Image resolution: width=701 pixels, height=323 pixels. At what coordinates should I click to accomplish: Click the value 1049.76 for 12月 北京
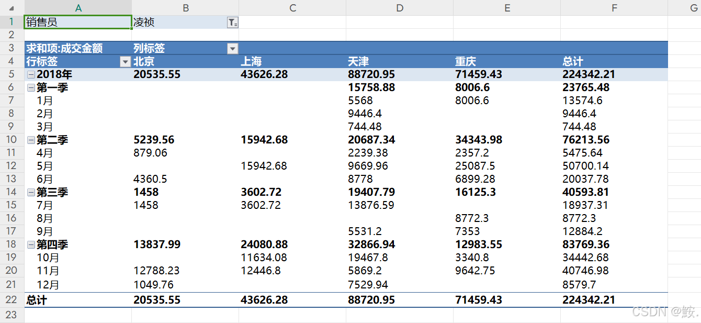(153, 285)
